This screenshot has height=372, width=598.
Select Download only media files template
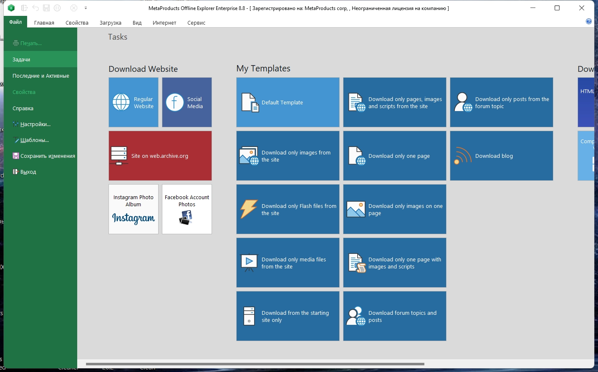[x=288, y=263]
